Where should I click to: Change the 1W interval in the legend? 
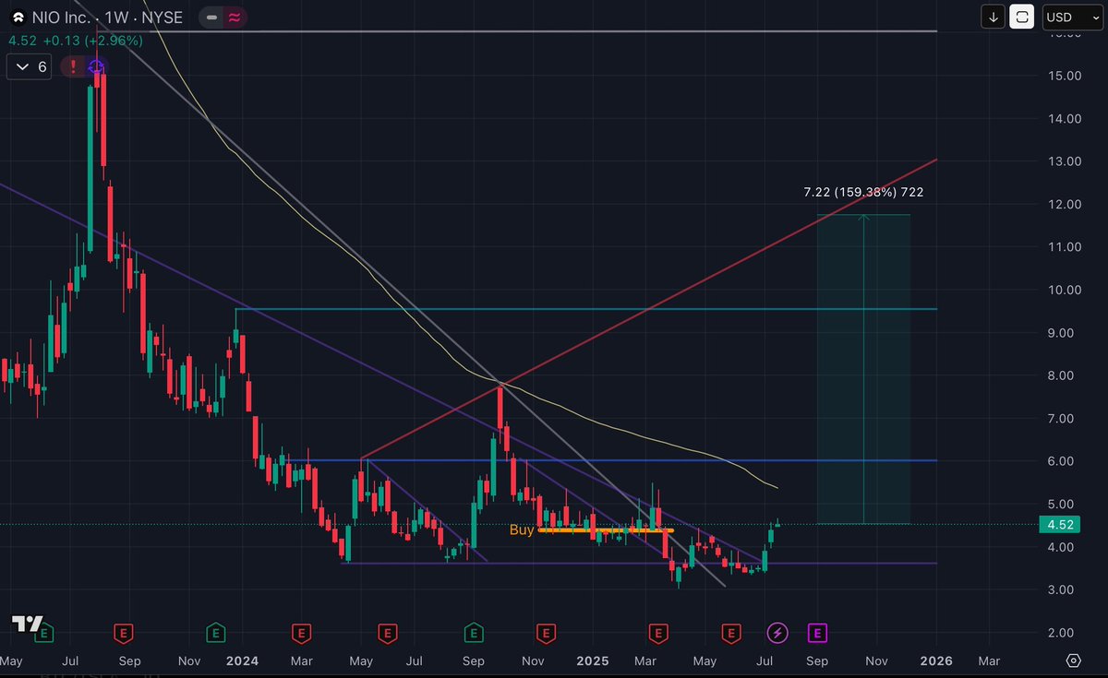(115, 18)
